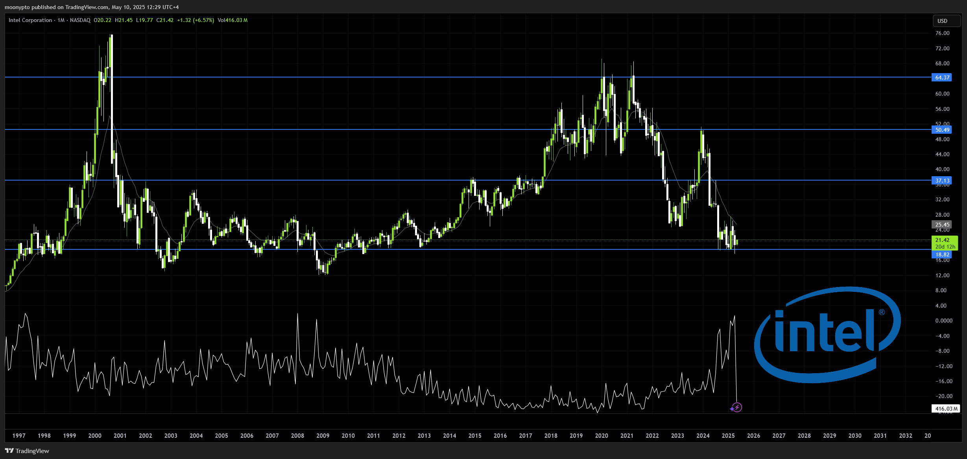This screenshot has width=967, height=459.
Task: Click the TradingView logo at bottom left
Action: click(x=27, y=451)
